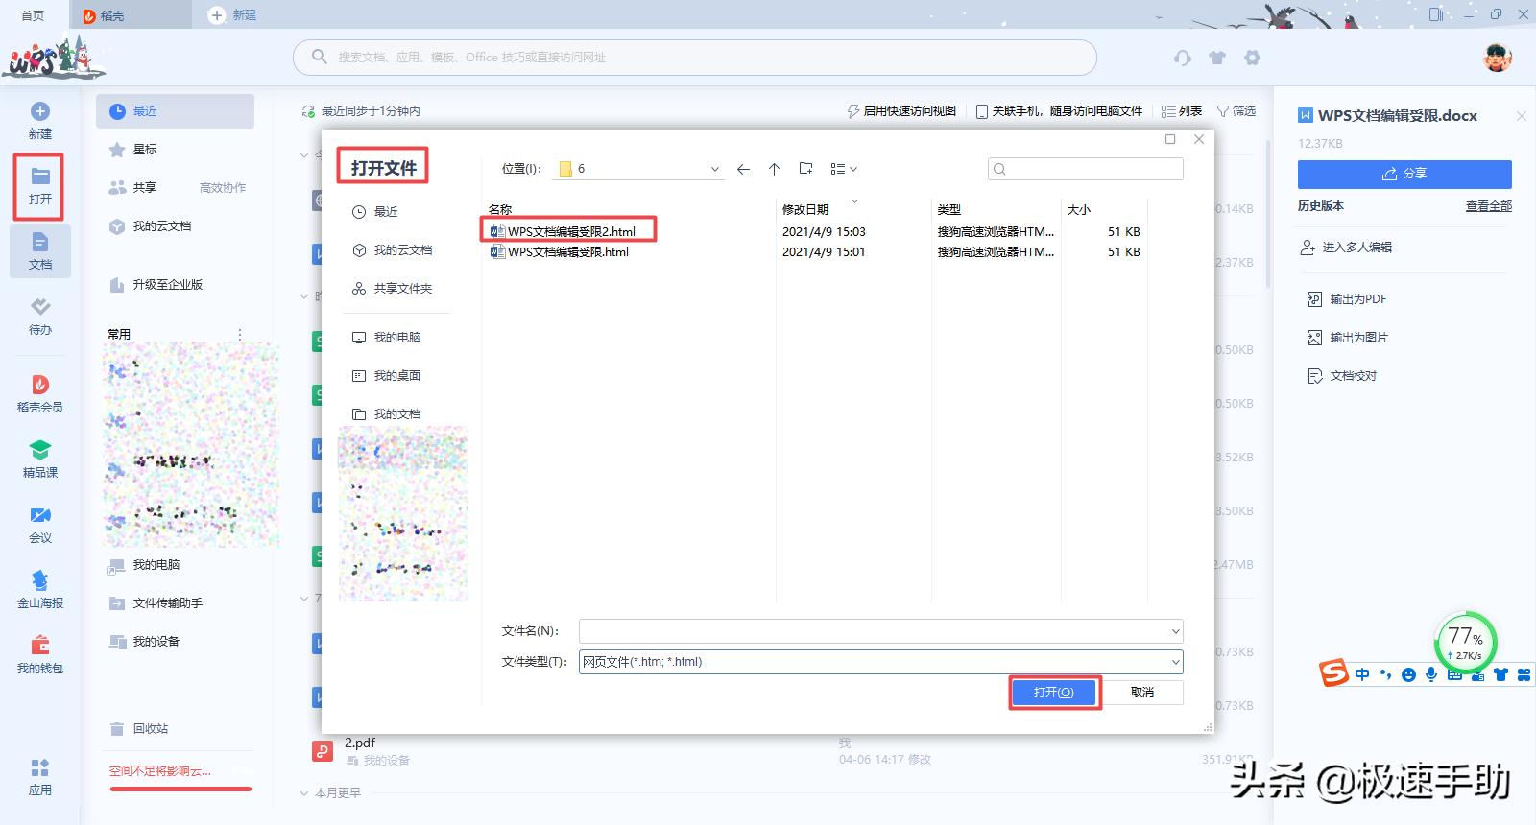Open 我的钱包 in the sidebar
The width and height of the screenshot is (1536, 825).
40,655
